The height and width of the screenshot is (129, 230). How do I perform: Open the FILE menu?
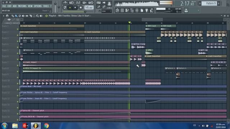[4, 6]
